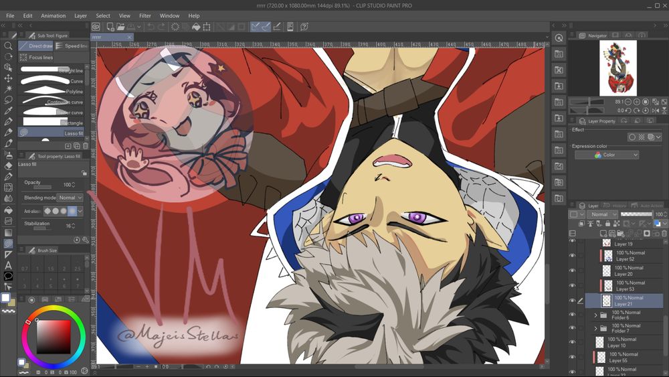Select the Zoom magnifier tool

tap(8, 46)
